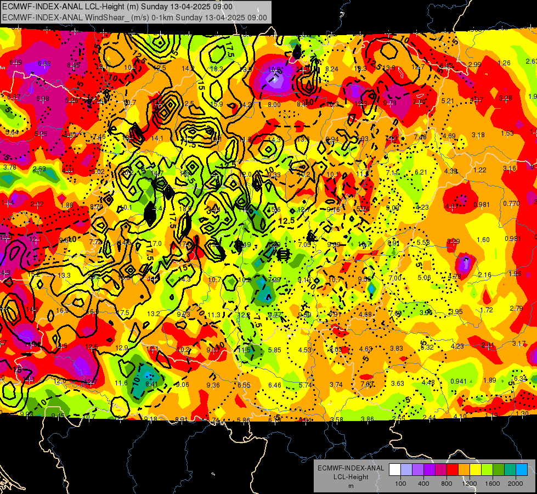This screenshot has height=494, width=537.
Task: Click the '1.72' wind shear value
Action: 487,310
